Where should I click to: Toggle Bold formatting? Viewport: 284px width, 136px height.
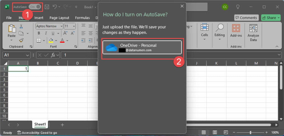point(39,33)
